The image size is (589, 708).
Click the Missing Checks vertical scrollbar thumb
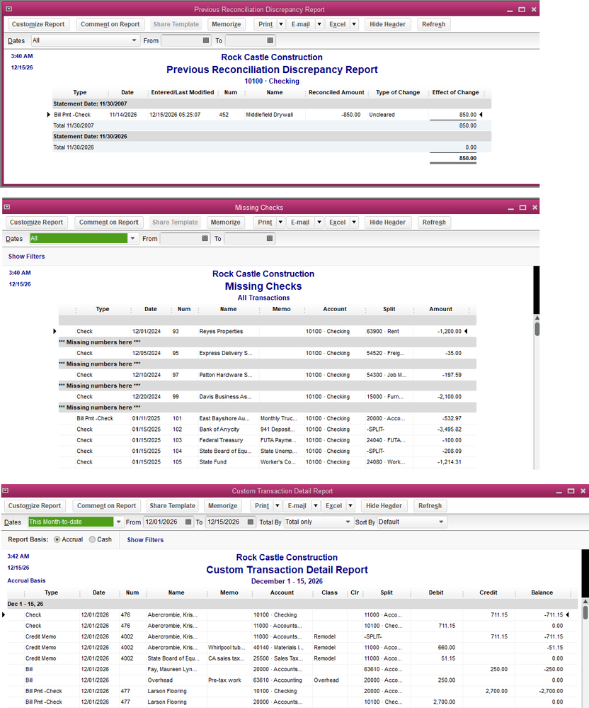click(x=537, y=328)
